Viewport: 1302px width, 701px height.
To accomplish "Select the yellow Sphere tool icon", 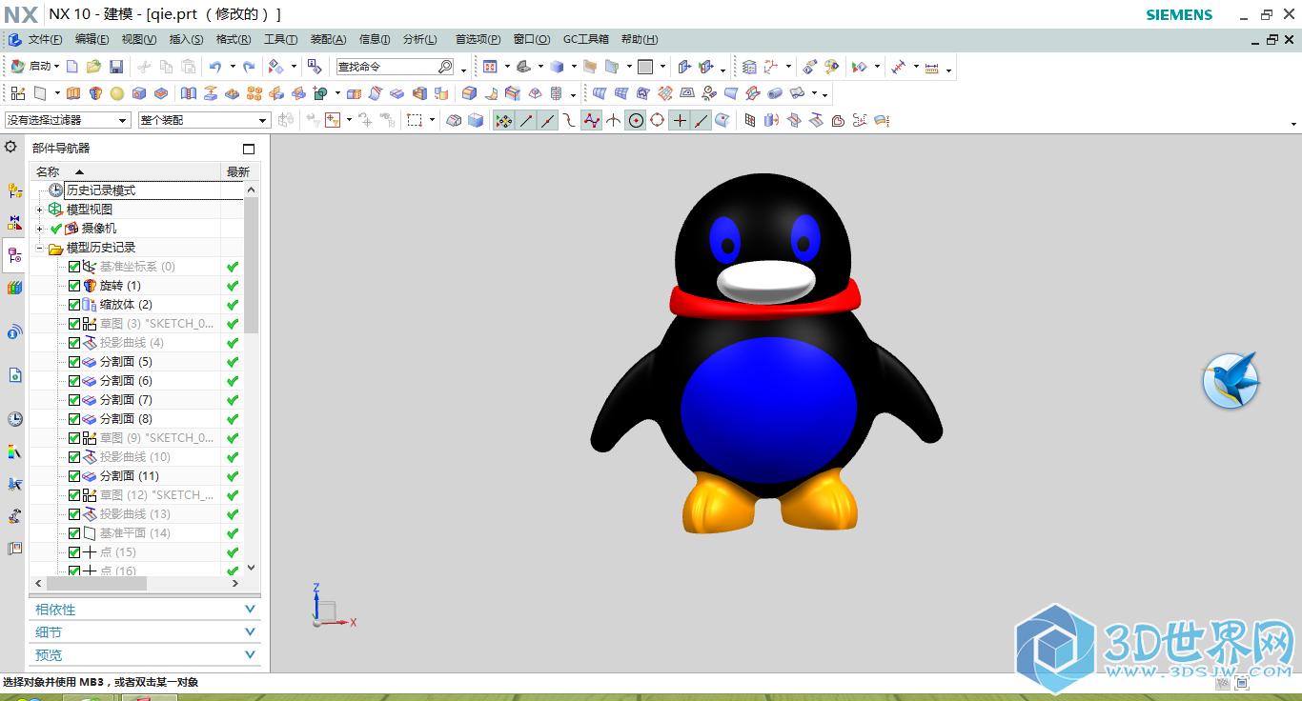I will click(116, 93).
